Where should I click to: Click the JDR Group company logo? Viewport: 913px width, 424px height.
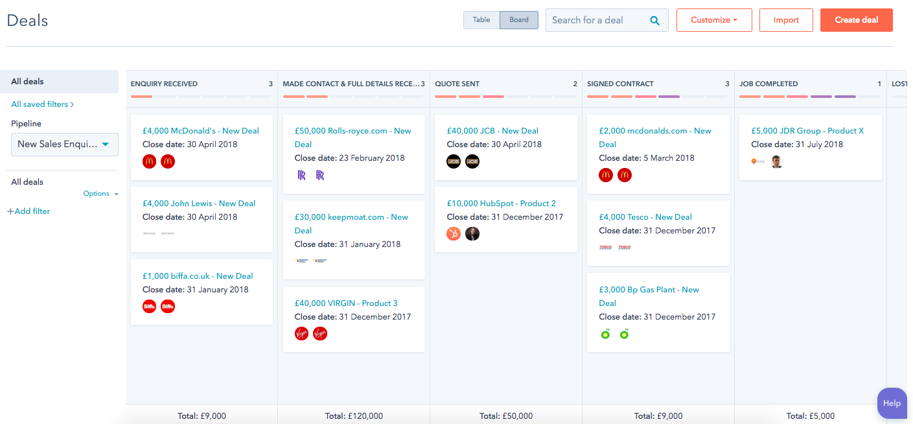[758, 161]
